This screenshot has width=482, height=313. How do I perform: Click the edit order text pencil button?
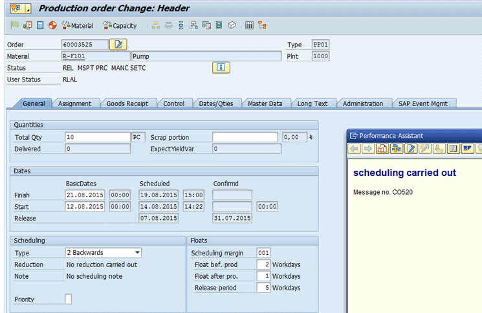pyautogui.click(x=118, y=45)
